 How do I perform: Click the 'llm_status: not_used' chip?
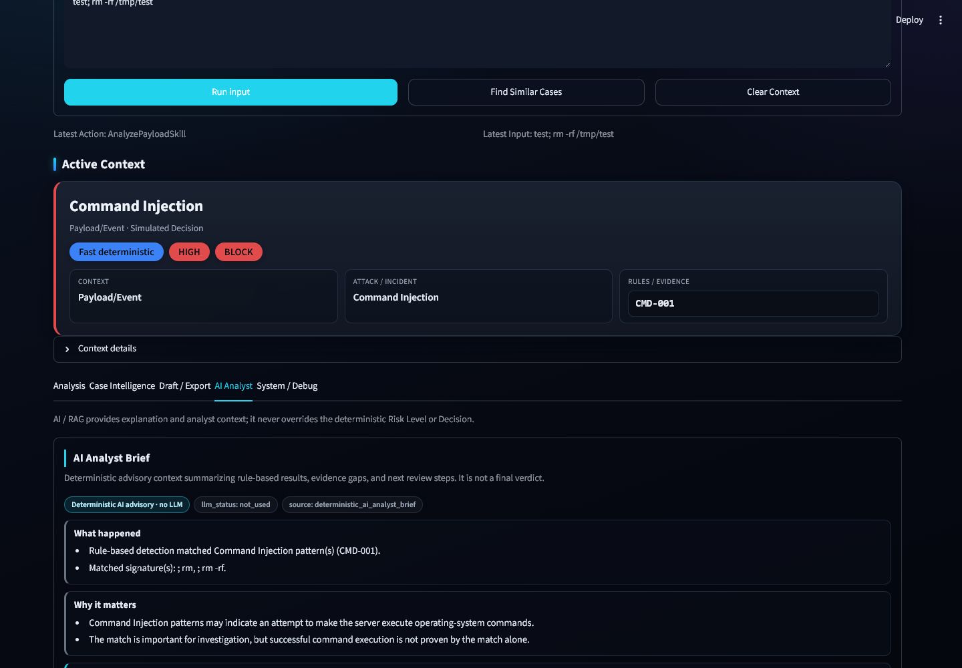(x=236, y=505)
